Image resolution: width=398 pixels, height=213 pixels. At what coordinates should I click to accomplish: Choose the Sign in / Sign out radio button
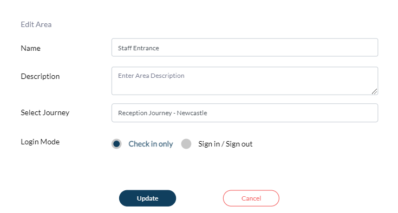(x=186, y=144)
